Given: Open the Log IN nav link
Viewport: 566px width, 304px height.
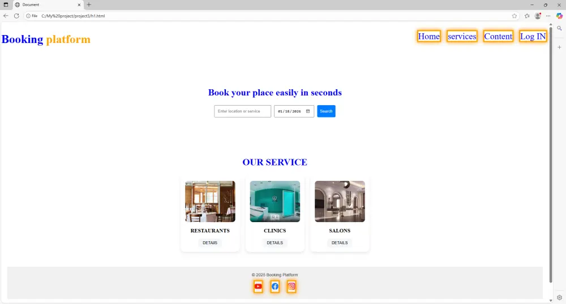Looking at the screenshot, I should click(533, 36).
